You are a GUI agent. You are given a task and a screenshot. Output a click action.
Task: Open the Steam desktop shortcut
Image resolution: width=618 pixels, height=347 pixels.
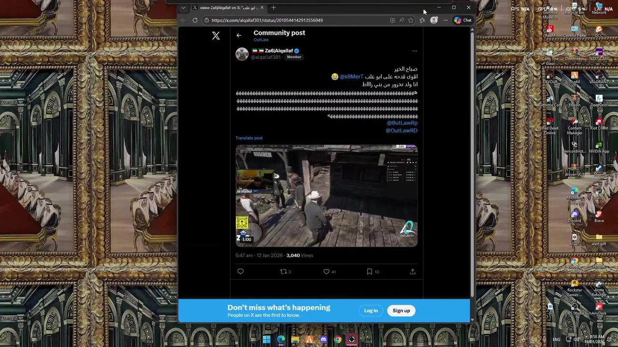click(x=599, y=170)
